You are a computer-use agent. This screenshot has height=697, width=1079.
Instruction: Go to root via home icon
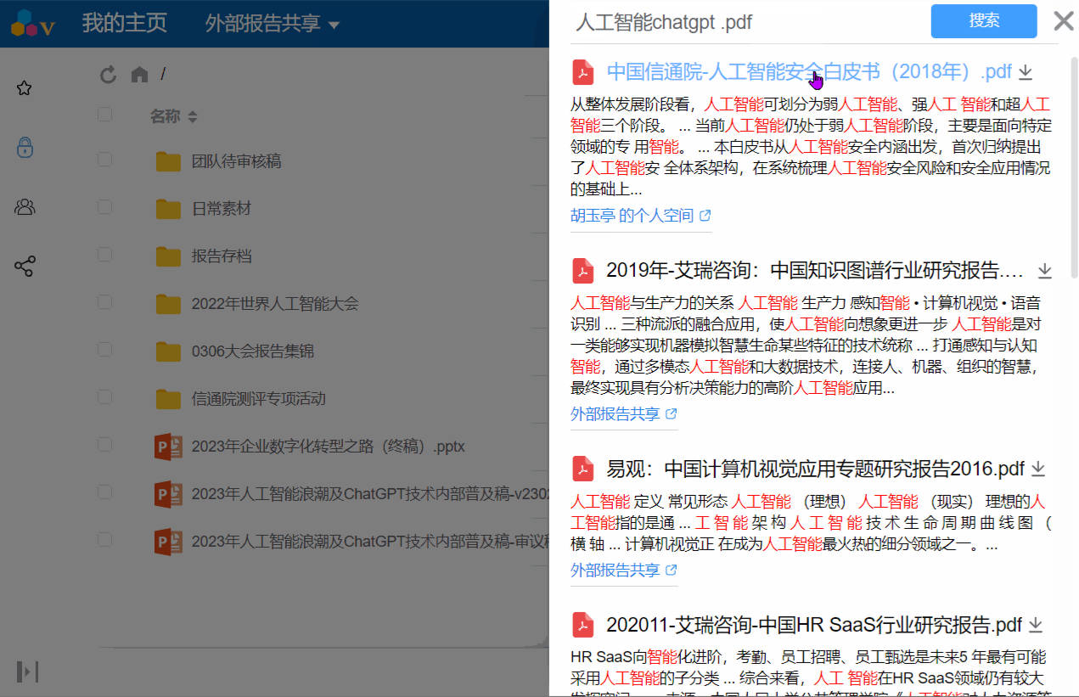point(139,75)
